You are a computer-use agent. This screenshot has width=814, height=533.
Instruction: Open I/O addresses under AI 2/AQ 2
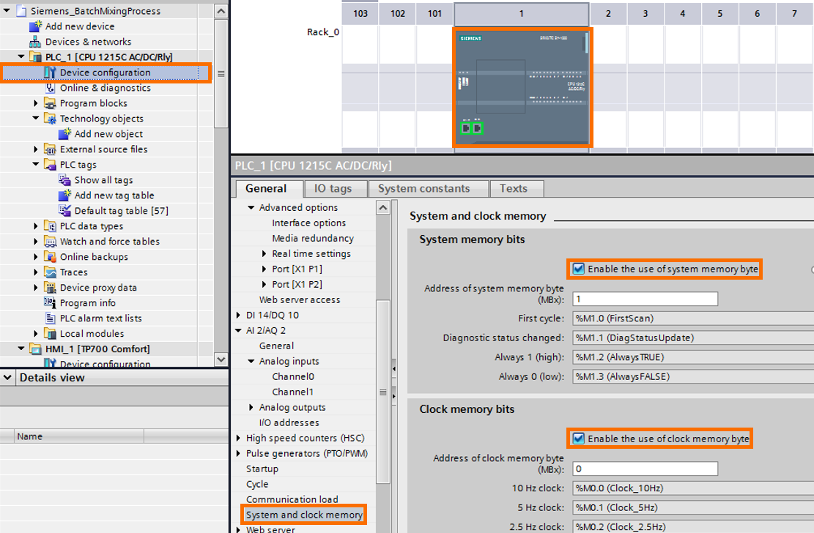[289, 422]
